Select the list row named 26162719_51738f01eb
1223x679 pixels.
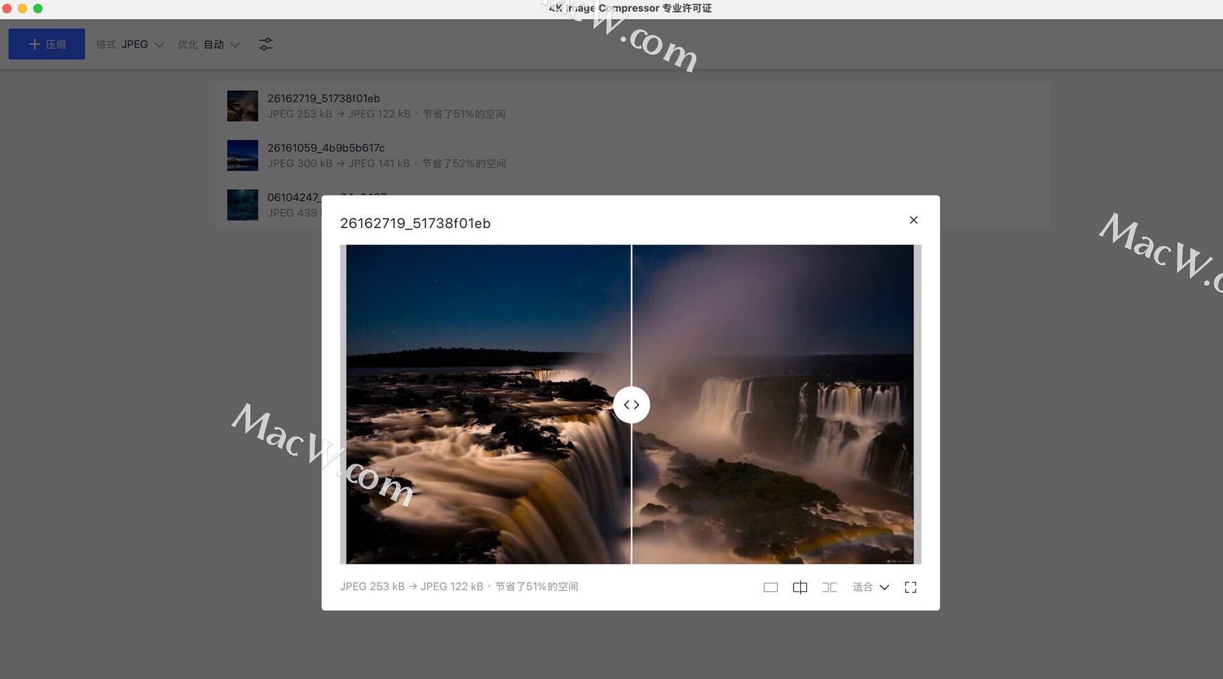[632, 106]
